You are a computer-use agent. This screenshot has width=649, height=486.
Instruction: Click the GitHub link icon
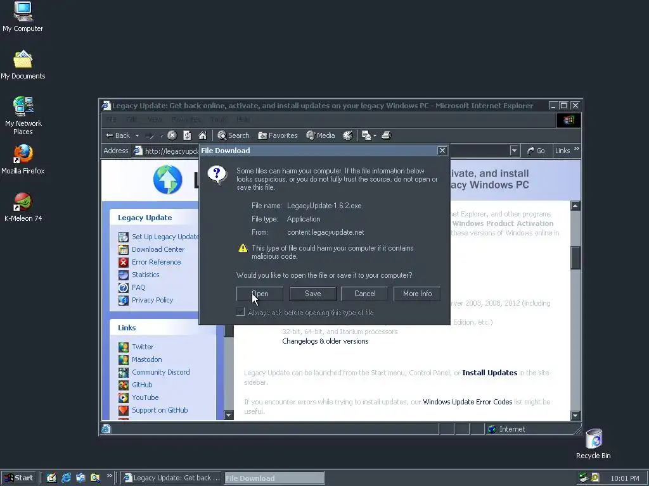coord(124,385)
